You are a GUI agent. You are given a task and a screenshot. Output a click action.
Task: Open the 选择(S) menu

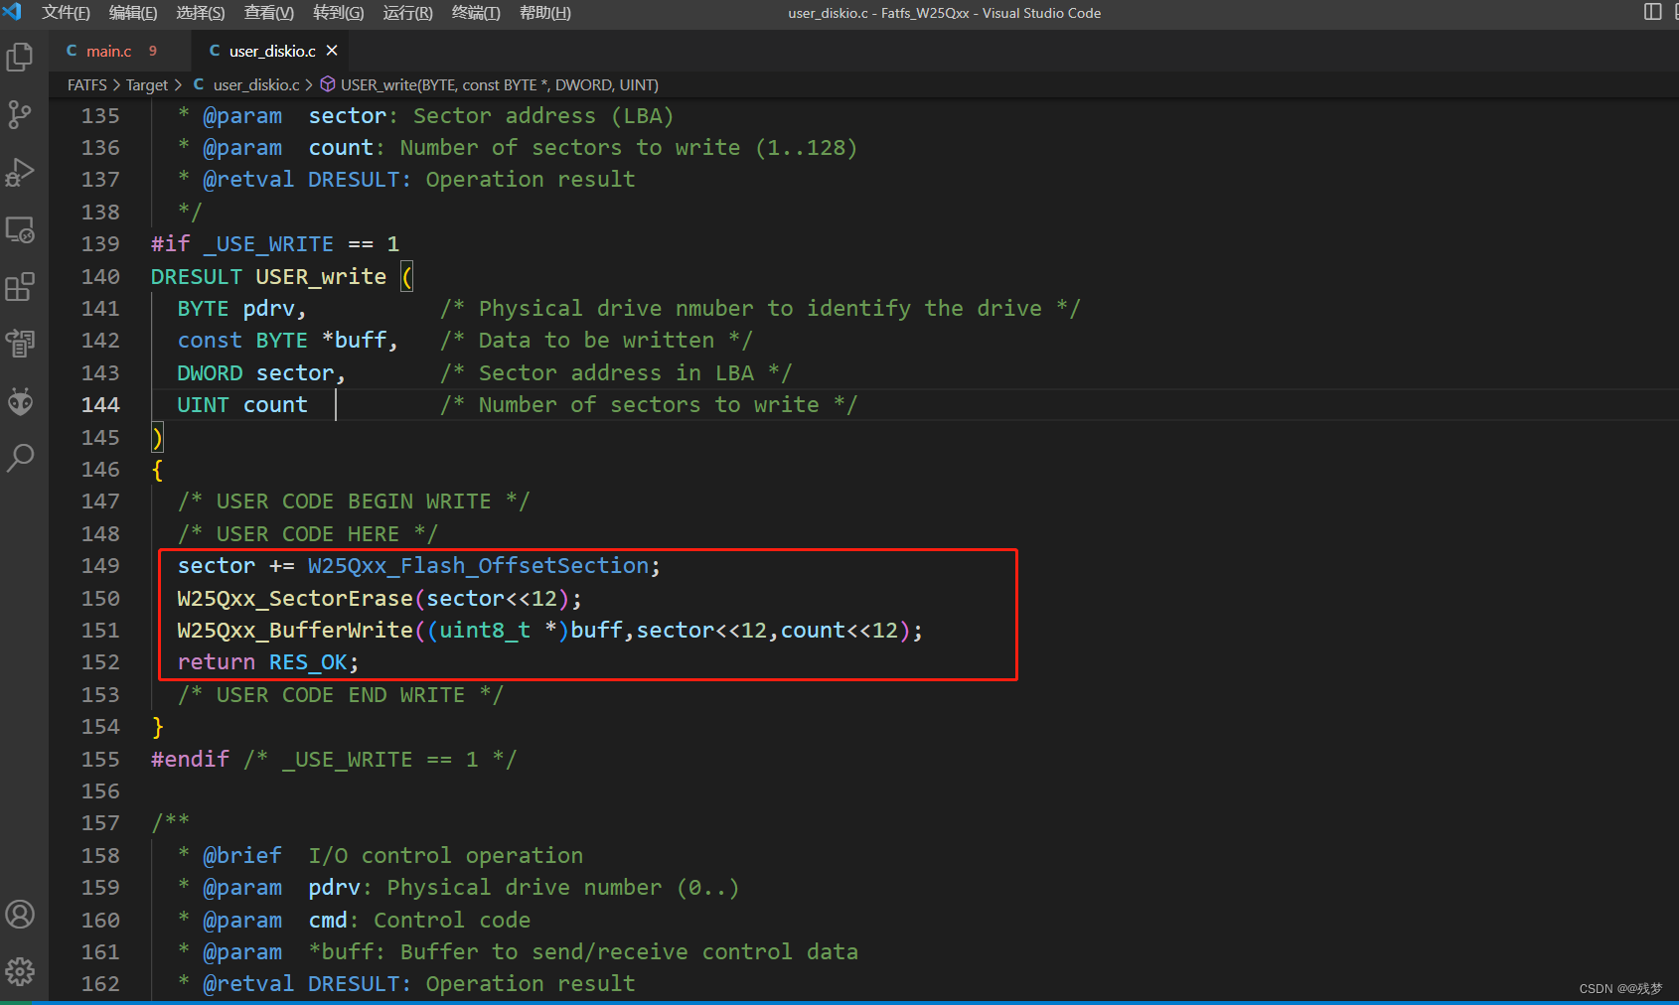(x=201, y=13)
